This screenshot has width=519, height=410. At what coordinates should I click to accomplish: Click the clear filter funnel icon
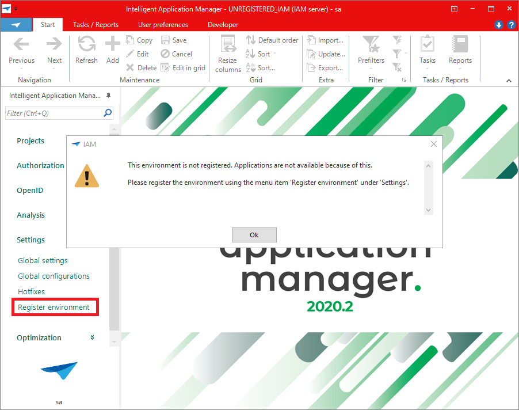tap(397, 67)
